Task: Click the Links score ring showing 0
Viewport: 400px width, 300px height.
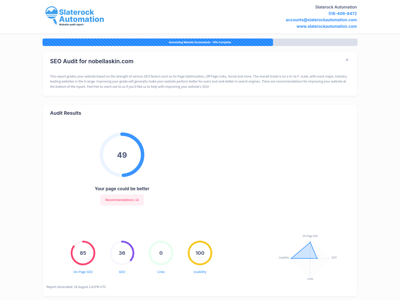Action: click(161, 253)
